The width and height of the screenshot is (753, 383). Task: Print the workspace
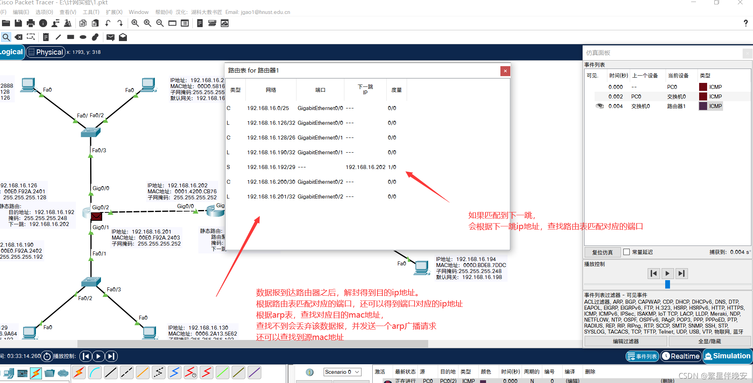[31, 23]
